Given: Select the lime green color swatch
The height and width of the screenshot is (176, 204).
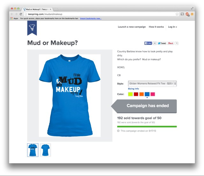Looking at the screenshot, I should point(130,94).
